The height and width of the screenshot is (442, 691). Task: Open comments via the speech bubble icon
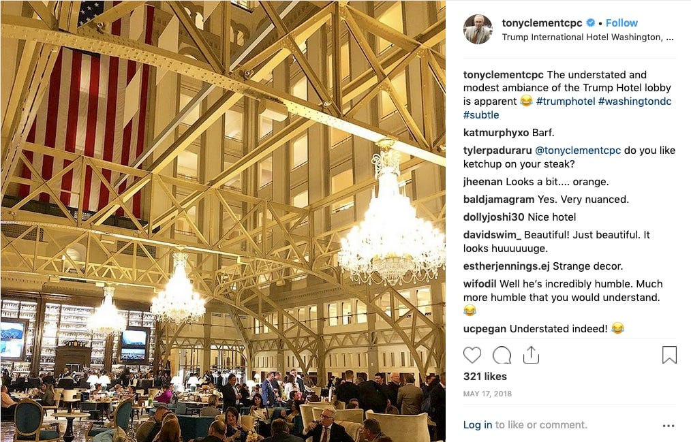(x=502, y=355)
